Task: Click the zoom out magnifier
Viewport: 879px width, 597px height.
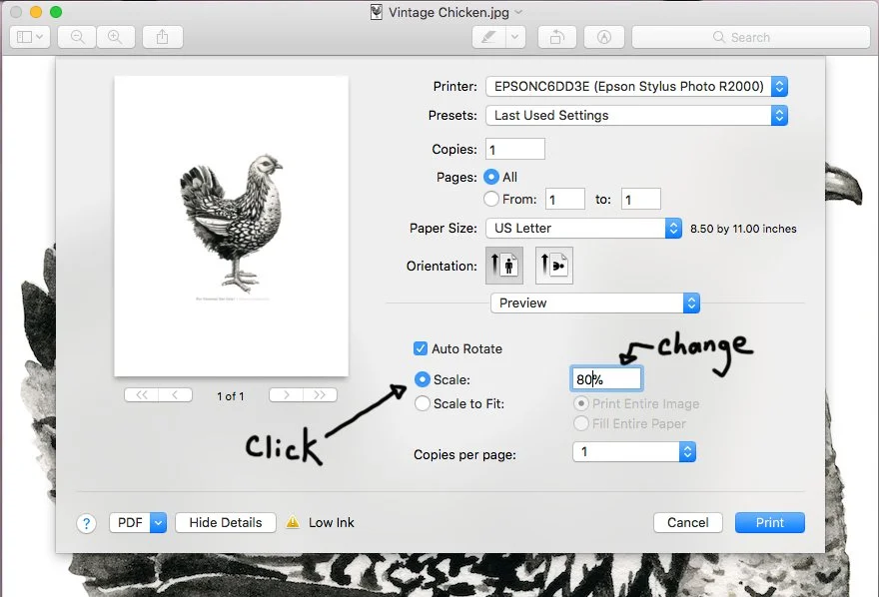Action: point(77,37)
